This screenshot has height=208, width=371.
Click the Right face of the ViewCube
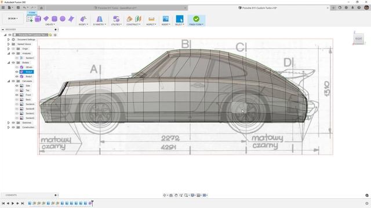click(x=359, y=39)
